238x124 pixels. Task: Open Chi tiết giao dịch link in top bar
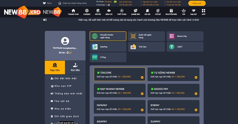pos(126,5)
